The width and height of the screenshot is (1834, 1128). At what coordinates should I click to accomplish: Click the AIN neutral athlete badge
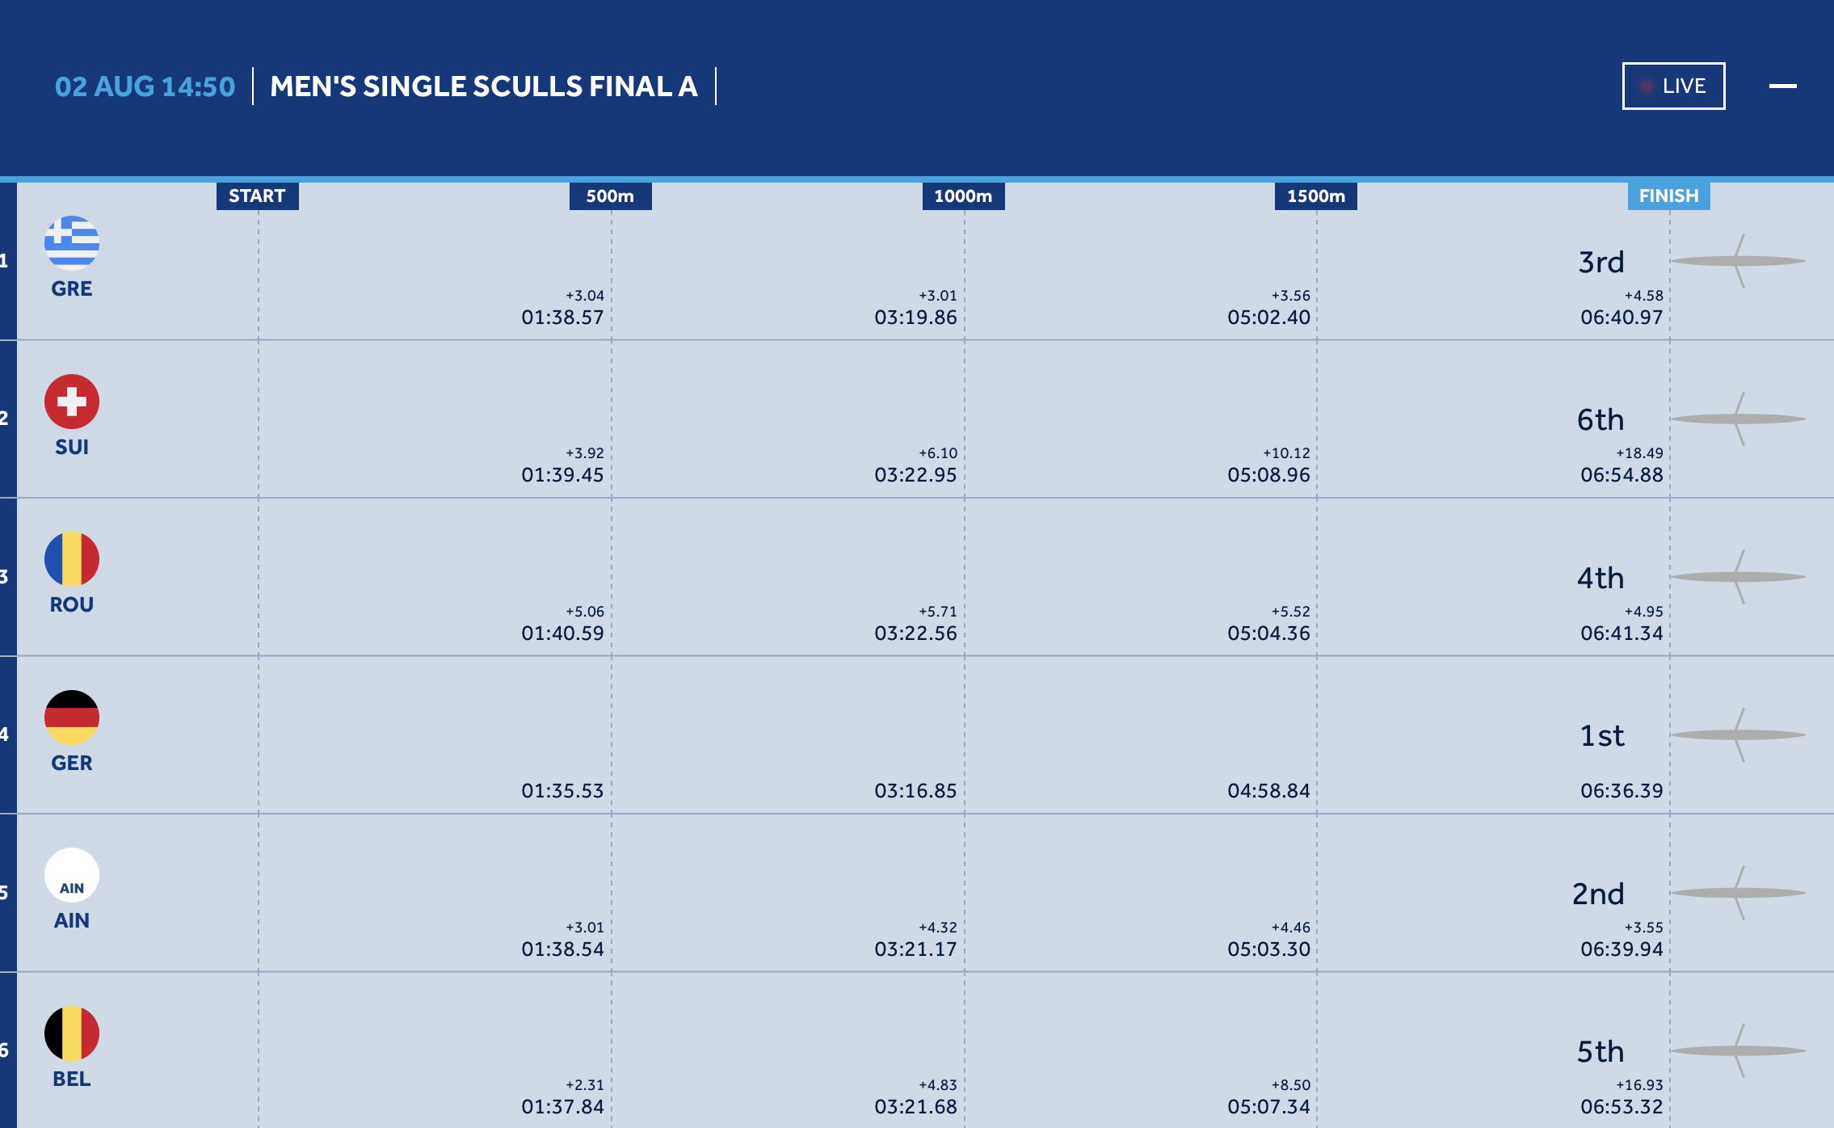72,875
